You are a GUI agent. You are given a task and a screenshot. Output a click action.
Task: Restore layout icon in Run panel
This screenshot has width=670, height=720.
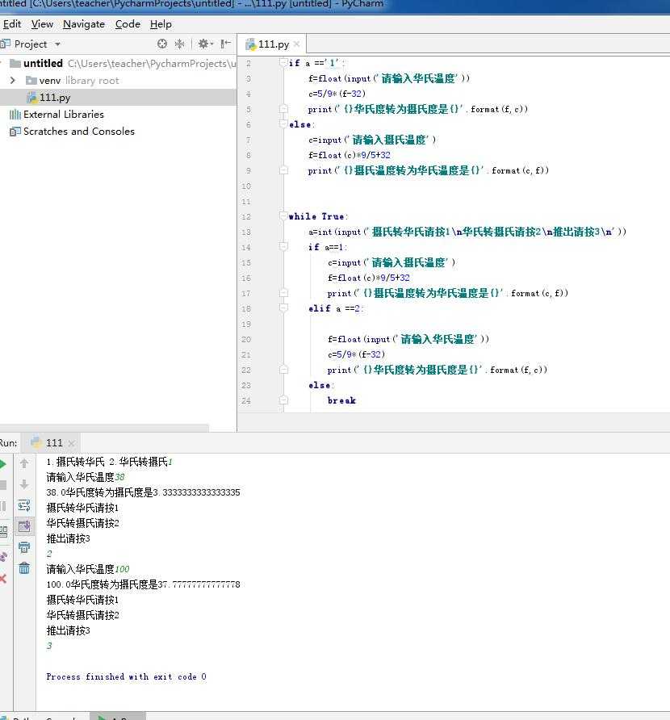(x=3, y=532)
